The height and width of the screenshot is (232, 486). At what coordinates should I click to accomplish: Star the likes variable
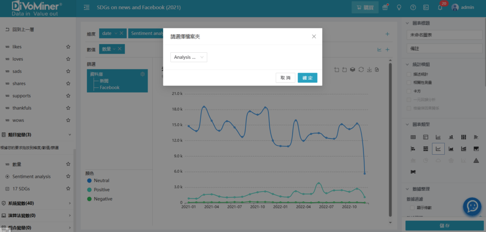[x=68, y=47]
